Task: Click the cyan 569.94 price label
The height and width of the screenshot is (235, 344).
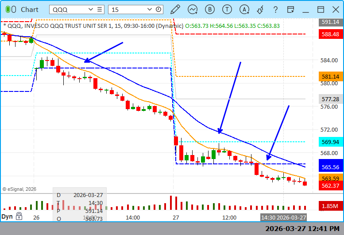Action: pos(330,142)
